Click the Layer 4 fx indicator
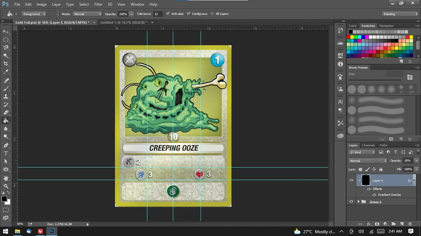This screenshot has height=236, width=421. (x=409, y=180)
